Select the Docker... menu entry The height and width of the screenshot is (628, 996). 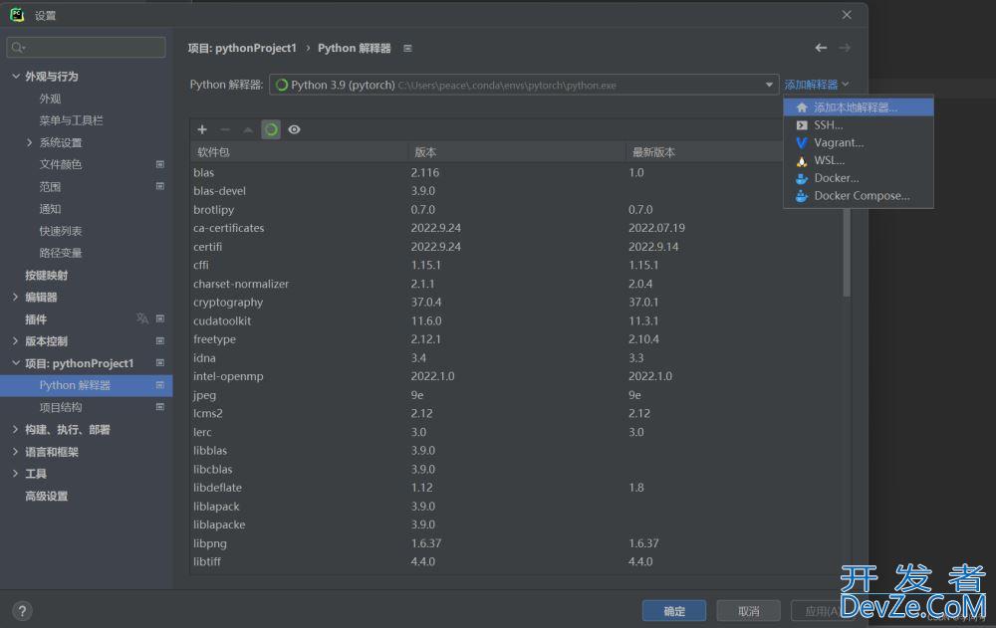point(859,178)
